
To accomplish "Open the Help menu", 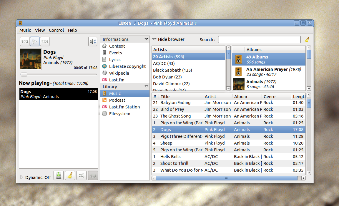I will 72,30.
